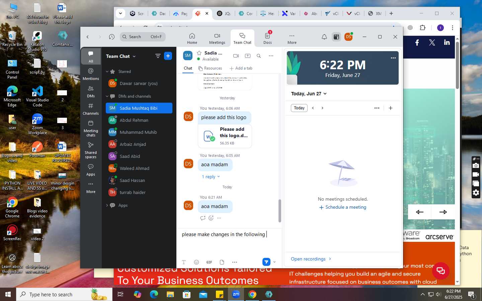
Task: Open Mentions in the sidebar
Action: pyautogui.click(x=91, y=74)
